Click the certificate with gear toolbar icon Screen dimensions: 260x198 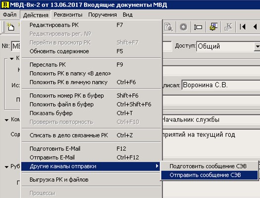coord(213,27)
